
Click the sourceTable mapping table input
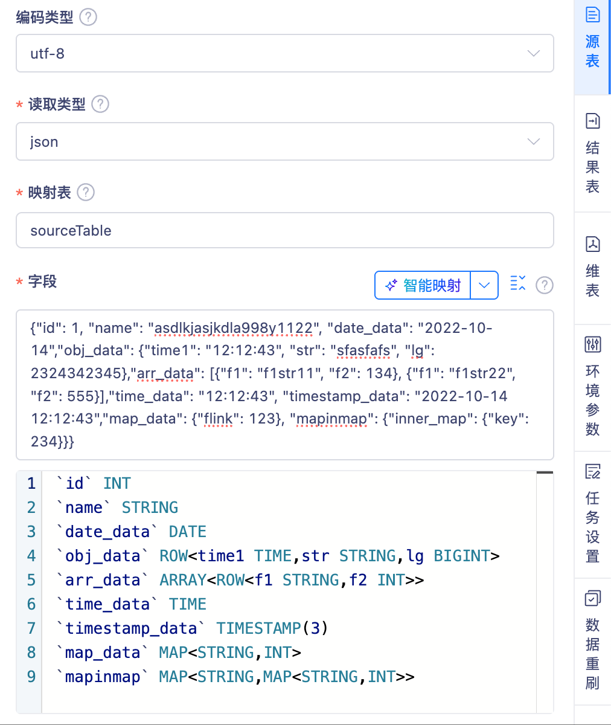click(x=284, y=230)
